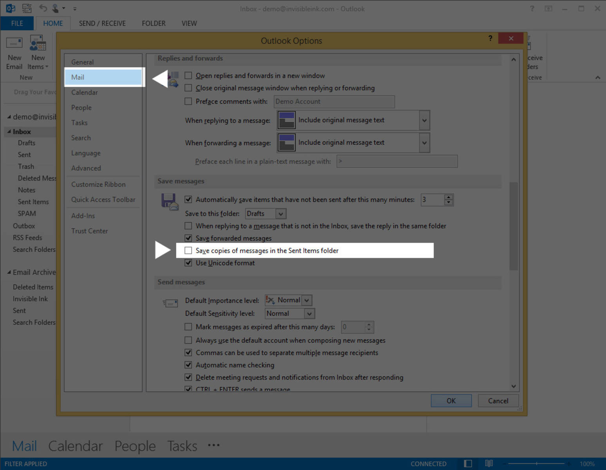This screenshot has width=606, height=470.
Task: Toggle Automatic name checking
Action: [188, 365]
